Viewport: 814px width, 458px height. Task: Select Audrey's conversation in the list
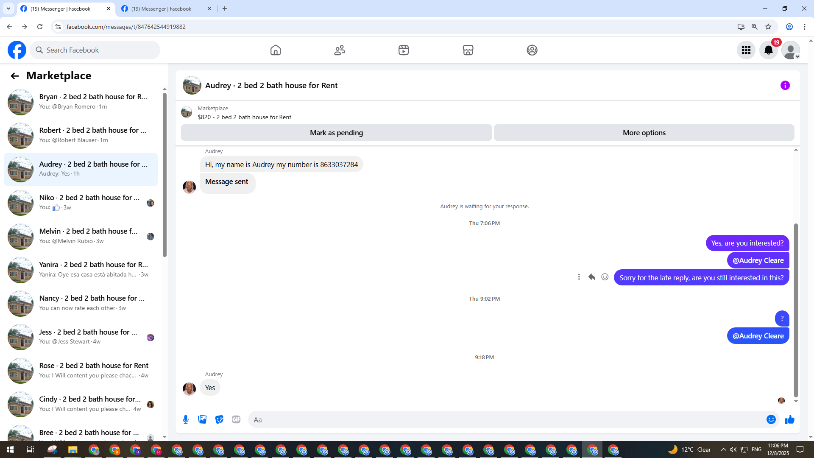click(81, 169)
